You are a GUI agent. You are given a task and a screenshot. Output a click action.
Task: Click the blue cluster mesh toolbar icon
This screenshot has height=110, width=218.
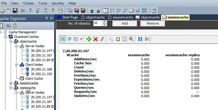click(x=144, y=11)
